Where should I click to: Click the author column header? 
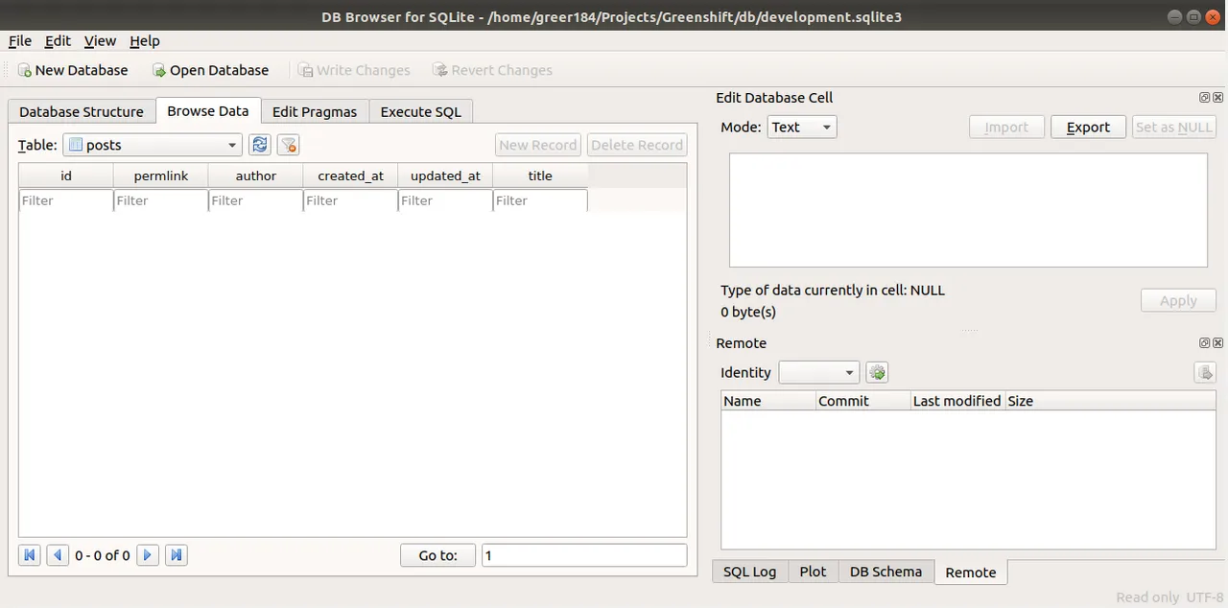pyautogui.click(x=256, y=175)
